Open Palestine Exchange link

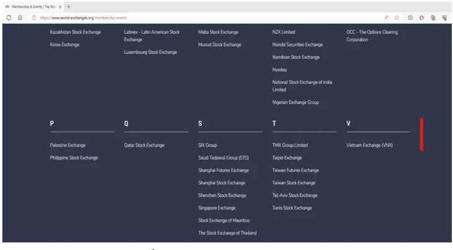point(68,145)
